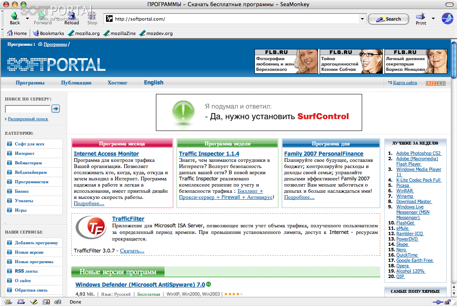Viewport: 457px width, 306px height.
Task: Click the RSS 2.0 badge
Action: (x=436, y=83)
